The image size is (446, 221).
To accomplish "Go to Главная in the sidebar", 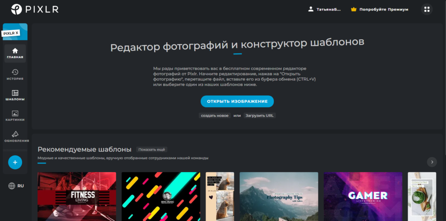I will point(15,53).
